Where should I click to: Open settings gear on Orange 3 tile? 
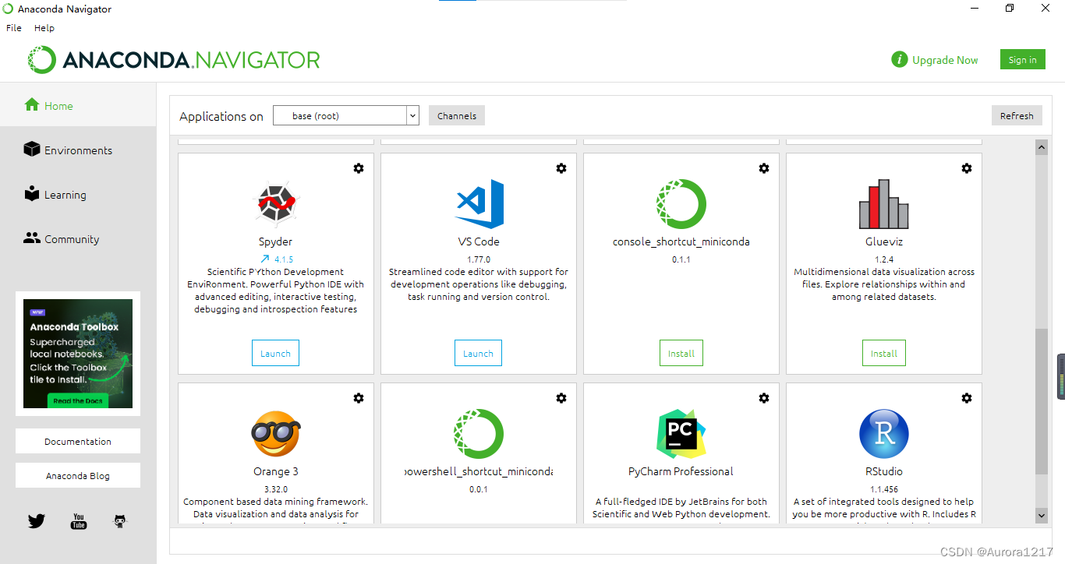click(x=359, y=398)
